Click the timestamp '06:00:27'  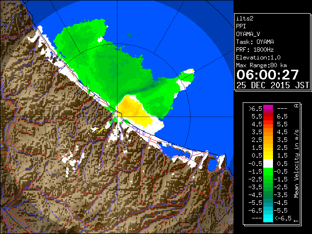coord(268,75)
